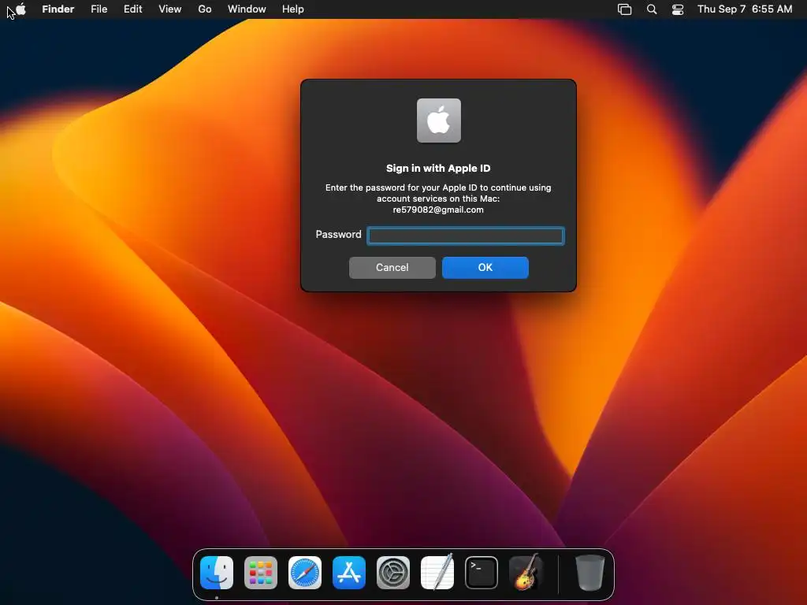Viewport: 807px width, 605px height.
Task: Open Terminal from the Dock
Action: pyautogui.click(x=482, y=573)
